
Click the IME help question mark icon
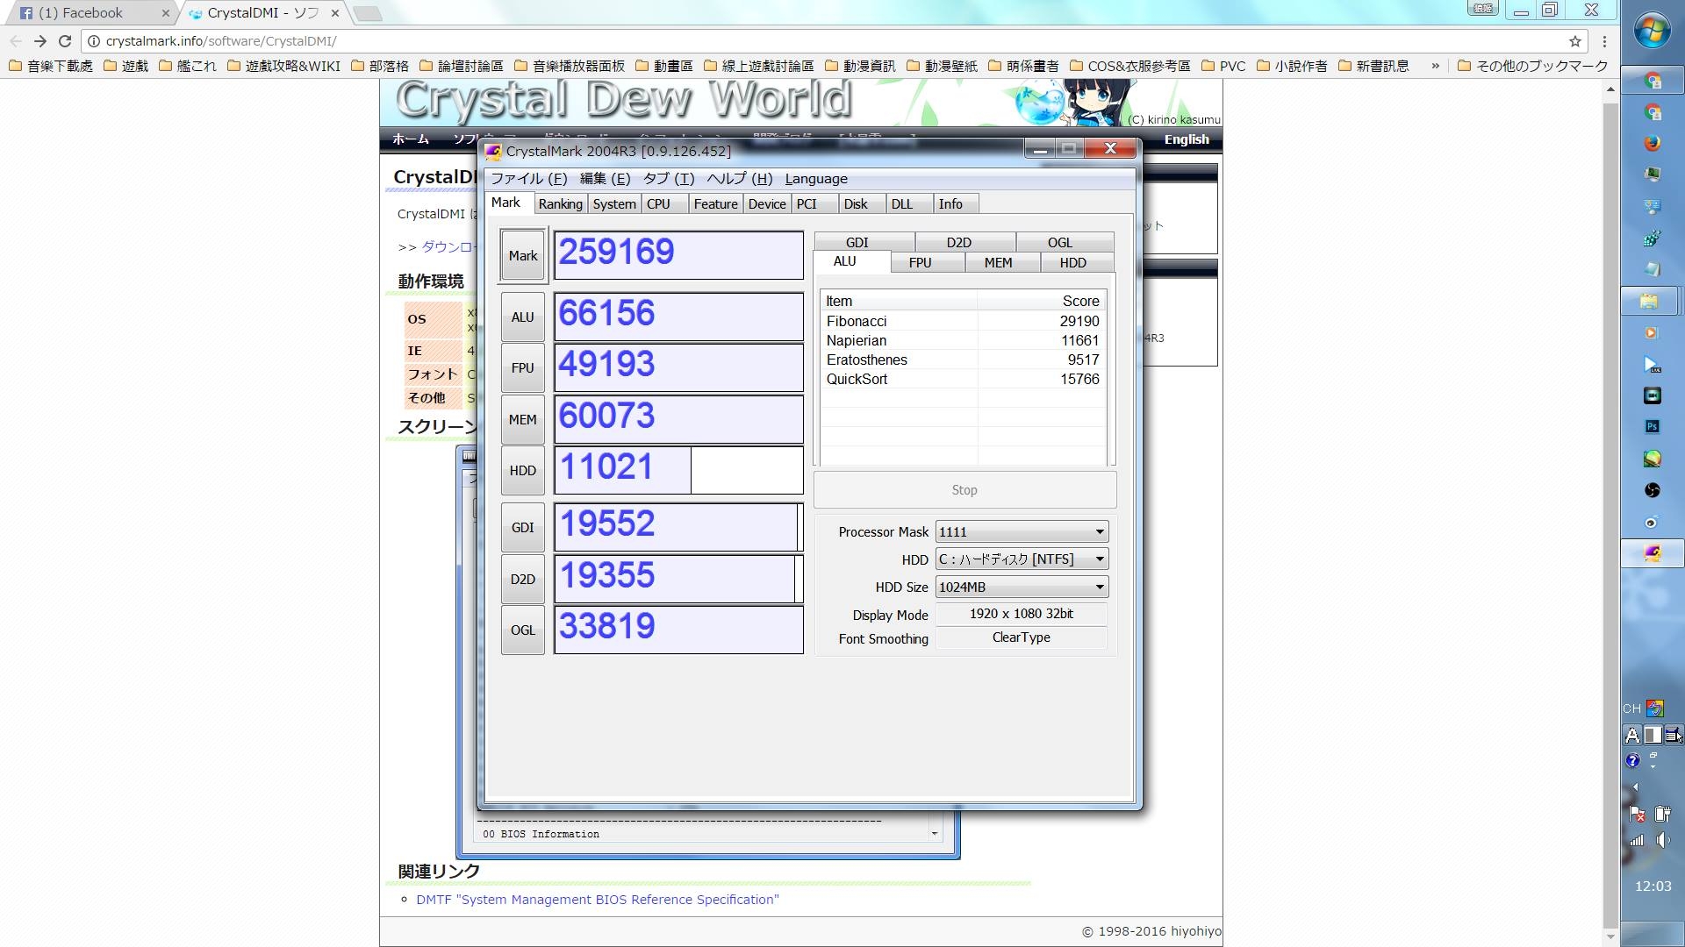1632,760
